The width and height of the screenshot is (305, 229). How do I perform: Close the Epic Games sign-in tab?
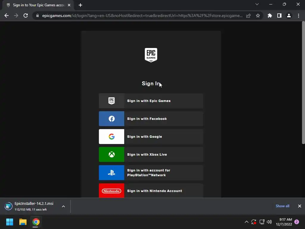click(x=69, y=5)
